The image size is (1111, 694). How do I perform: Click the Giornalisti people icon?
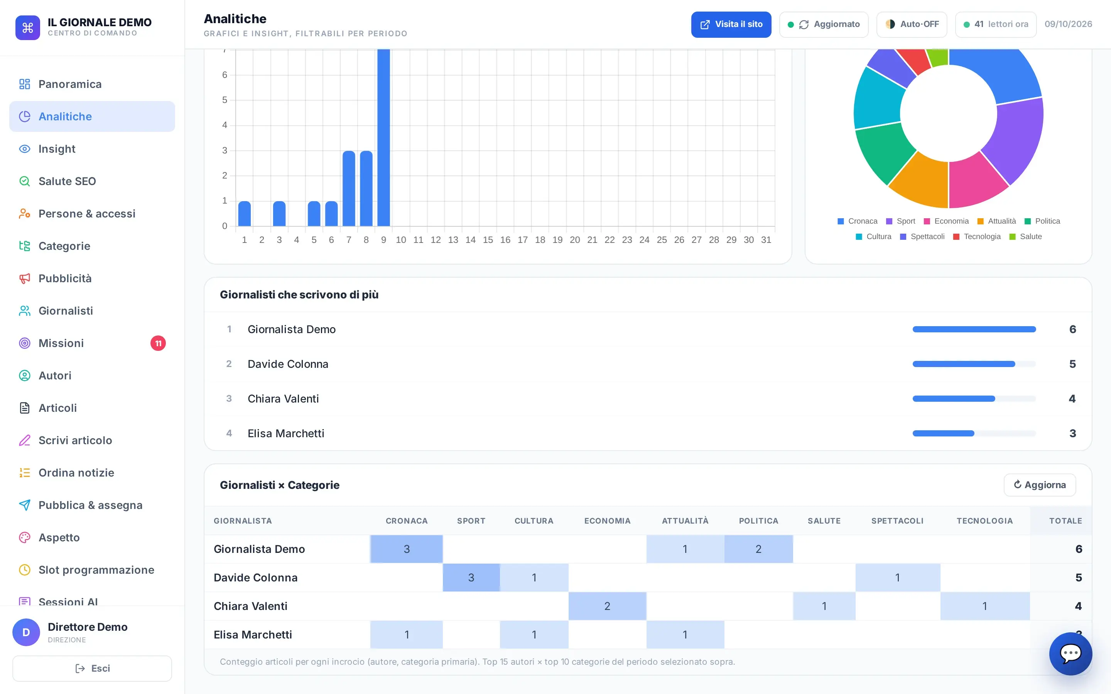tap(24, 311)
